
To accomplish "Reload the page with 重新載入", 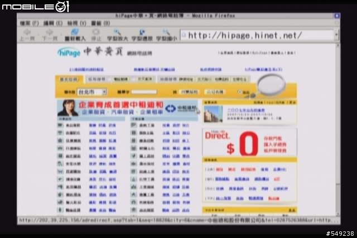I will (75, 35).
